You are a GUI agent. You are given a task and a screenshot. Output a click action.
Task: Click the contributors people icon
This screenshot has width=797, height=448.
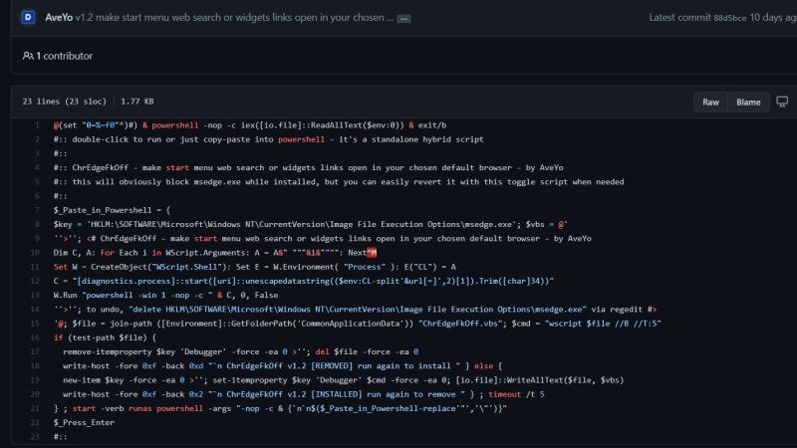click(28, 56)
